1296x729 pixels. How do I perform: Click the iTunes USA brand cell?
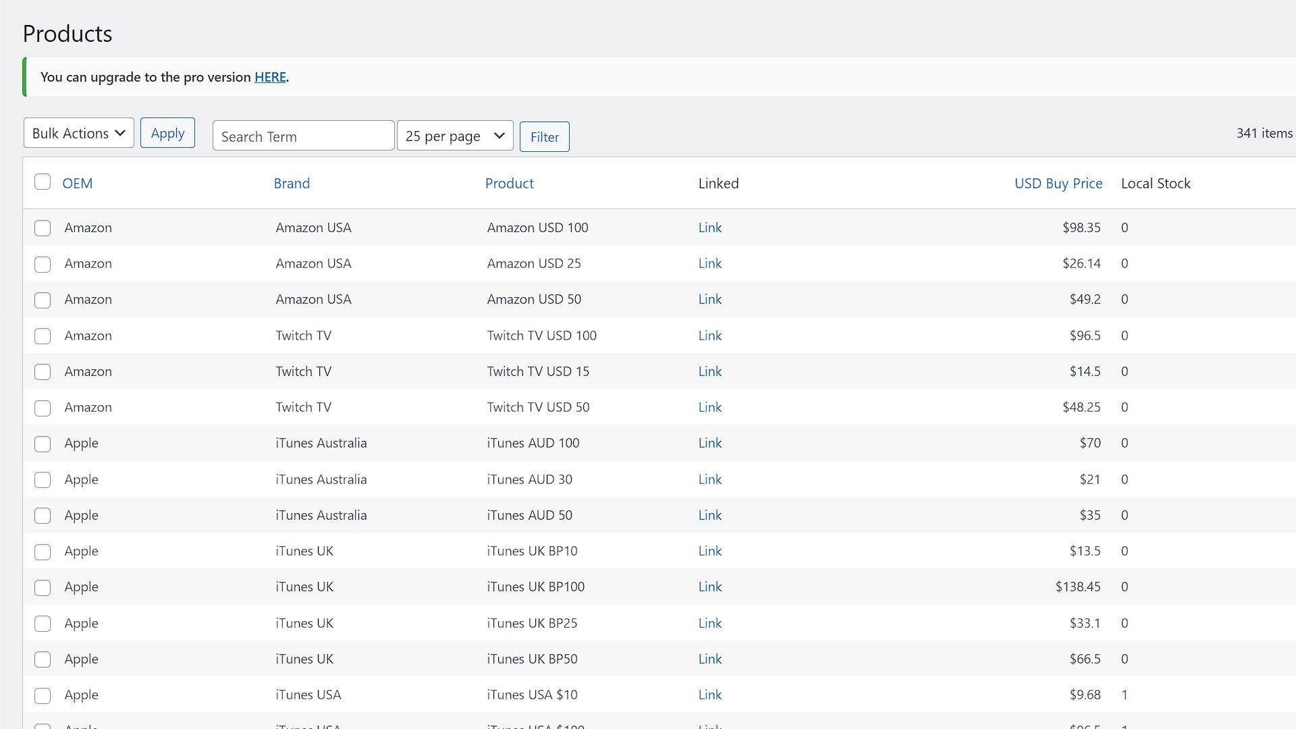(308, 695)
